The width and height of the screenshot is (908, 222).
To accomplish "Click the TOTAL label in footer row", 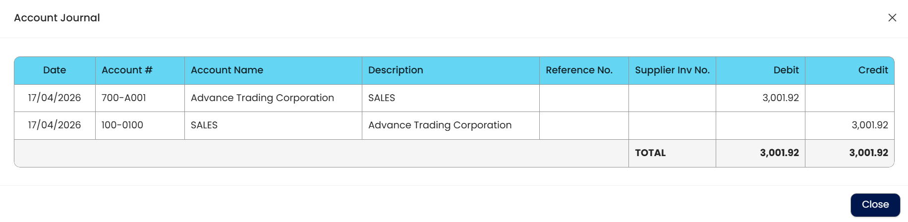I will point(650,153).
